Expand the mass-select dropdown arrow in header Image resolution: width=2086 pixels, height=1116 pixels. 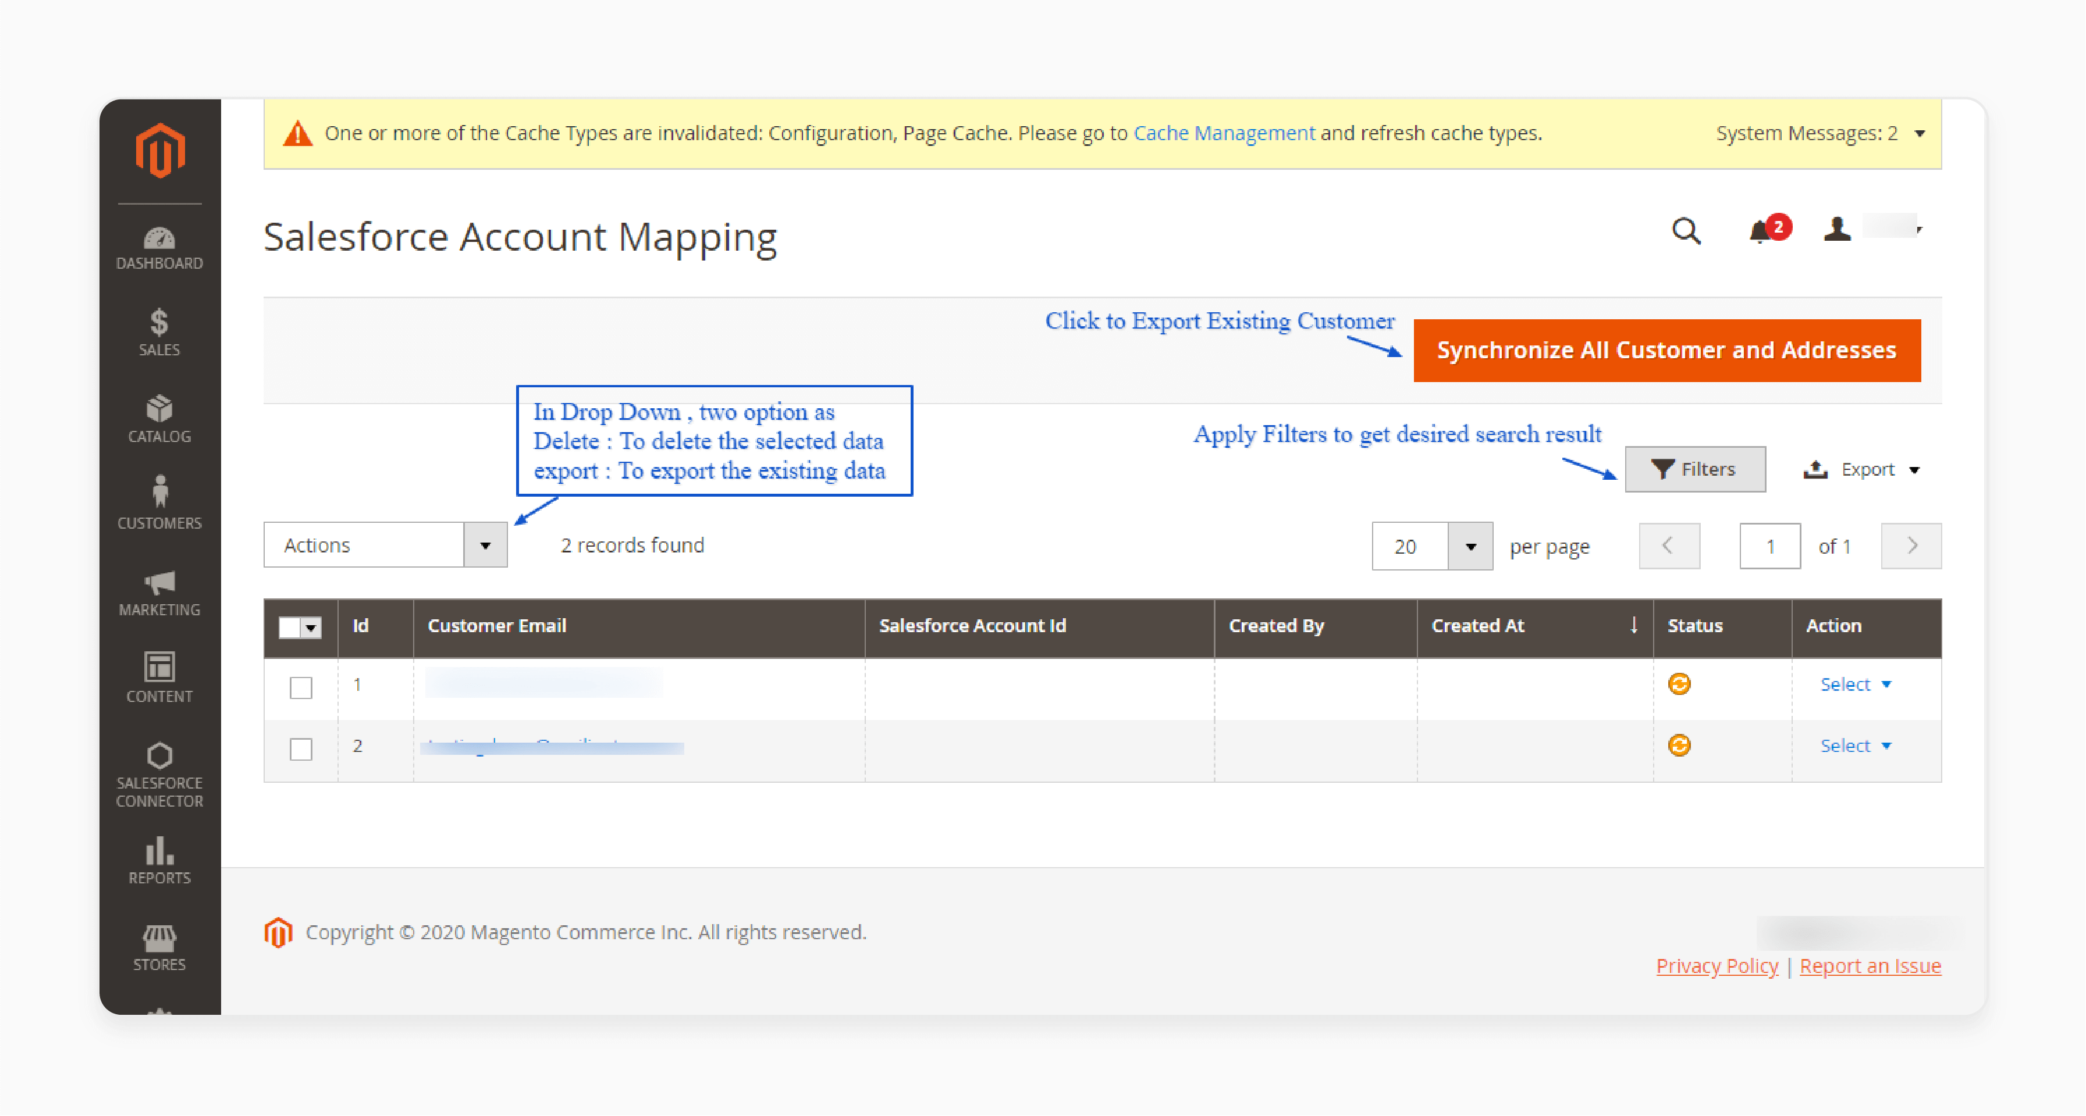tap(311, 627)
